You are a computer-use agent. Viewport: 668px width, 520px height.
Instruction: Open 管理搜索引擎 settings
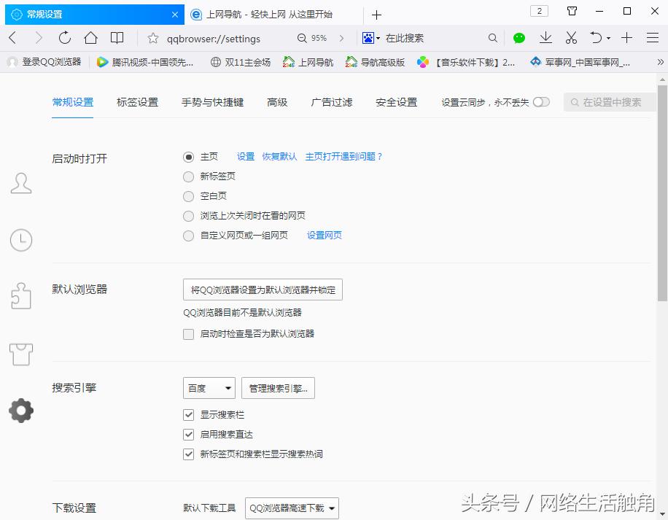click(x=278, y=387)
